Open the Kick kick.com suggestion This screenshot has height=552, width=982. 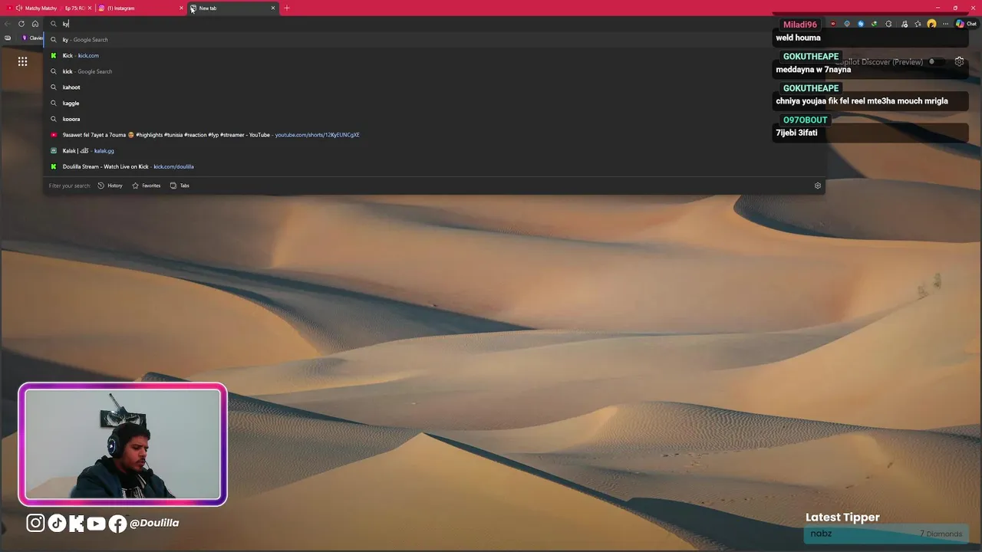point(434,55)
